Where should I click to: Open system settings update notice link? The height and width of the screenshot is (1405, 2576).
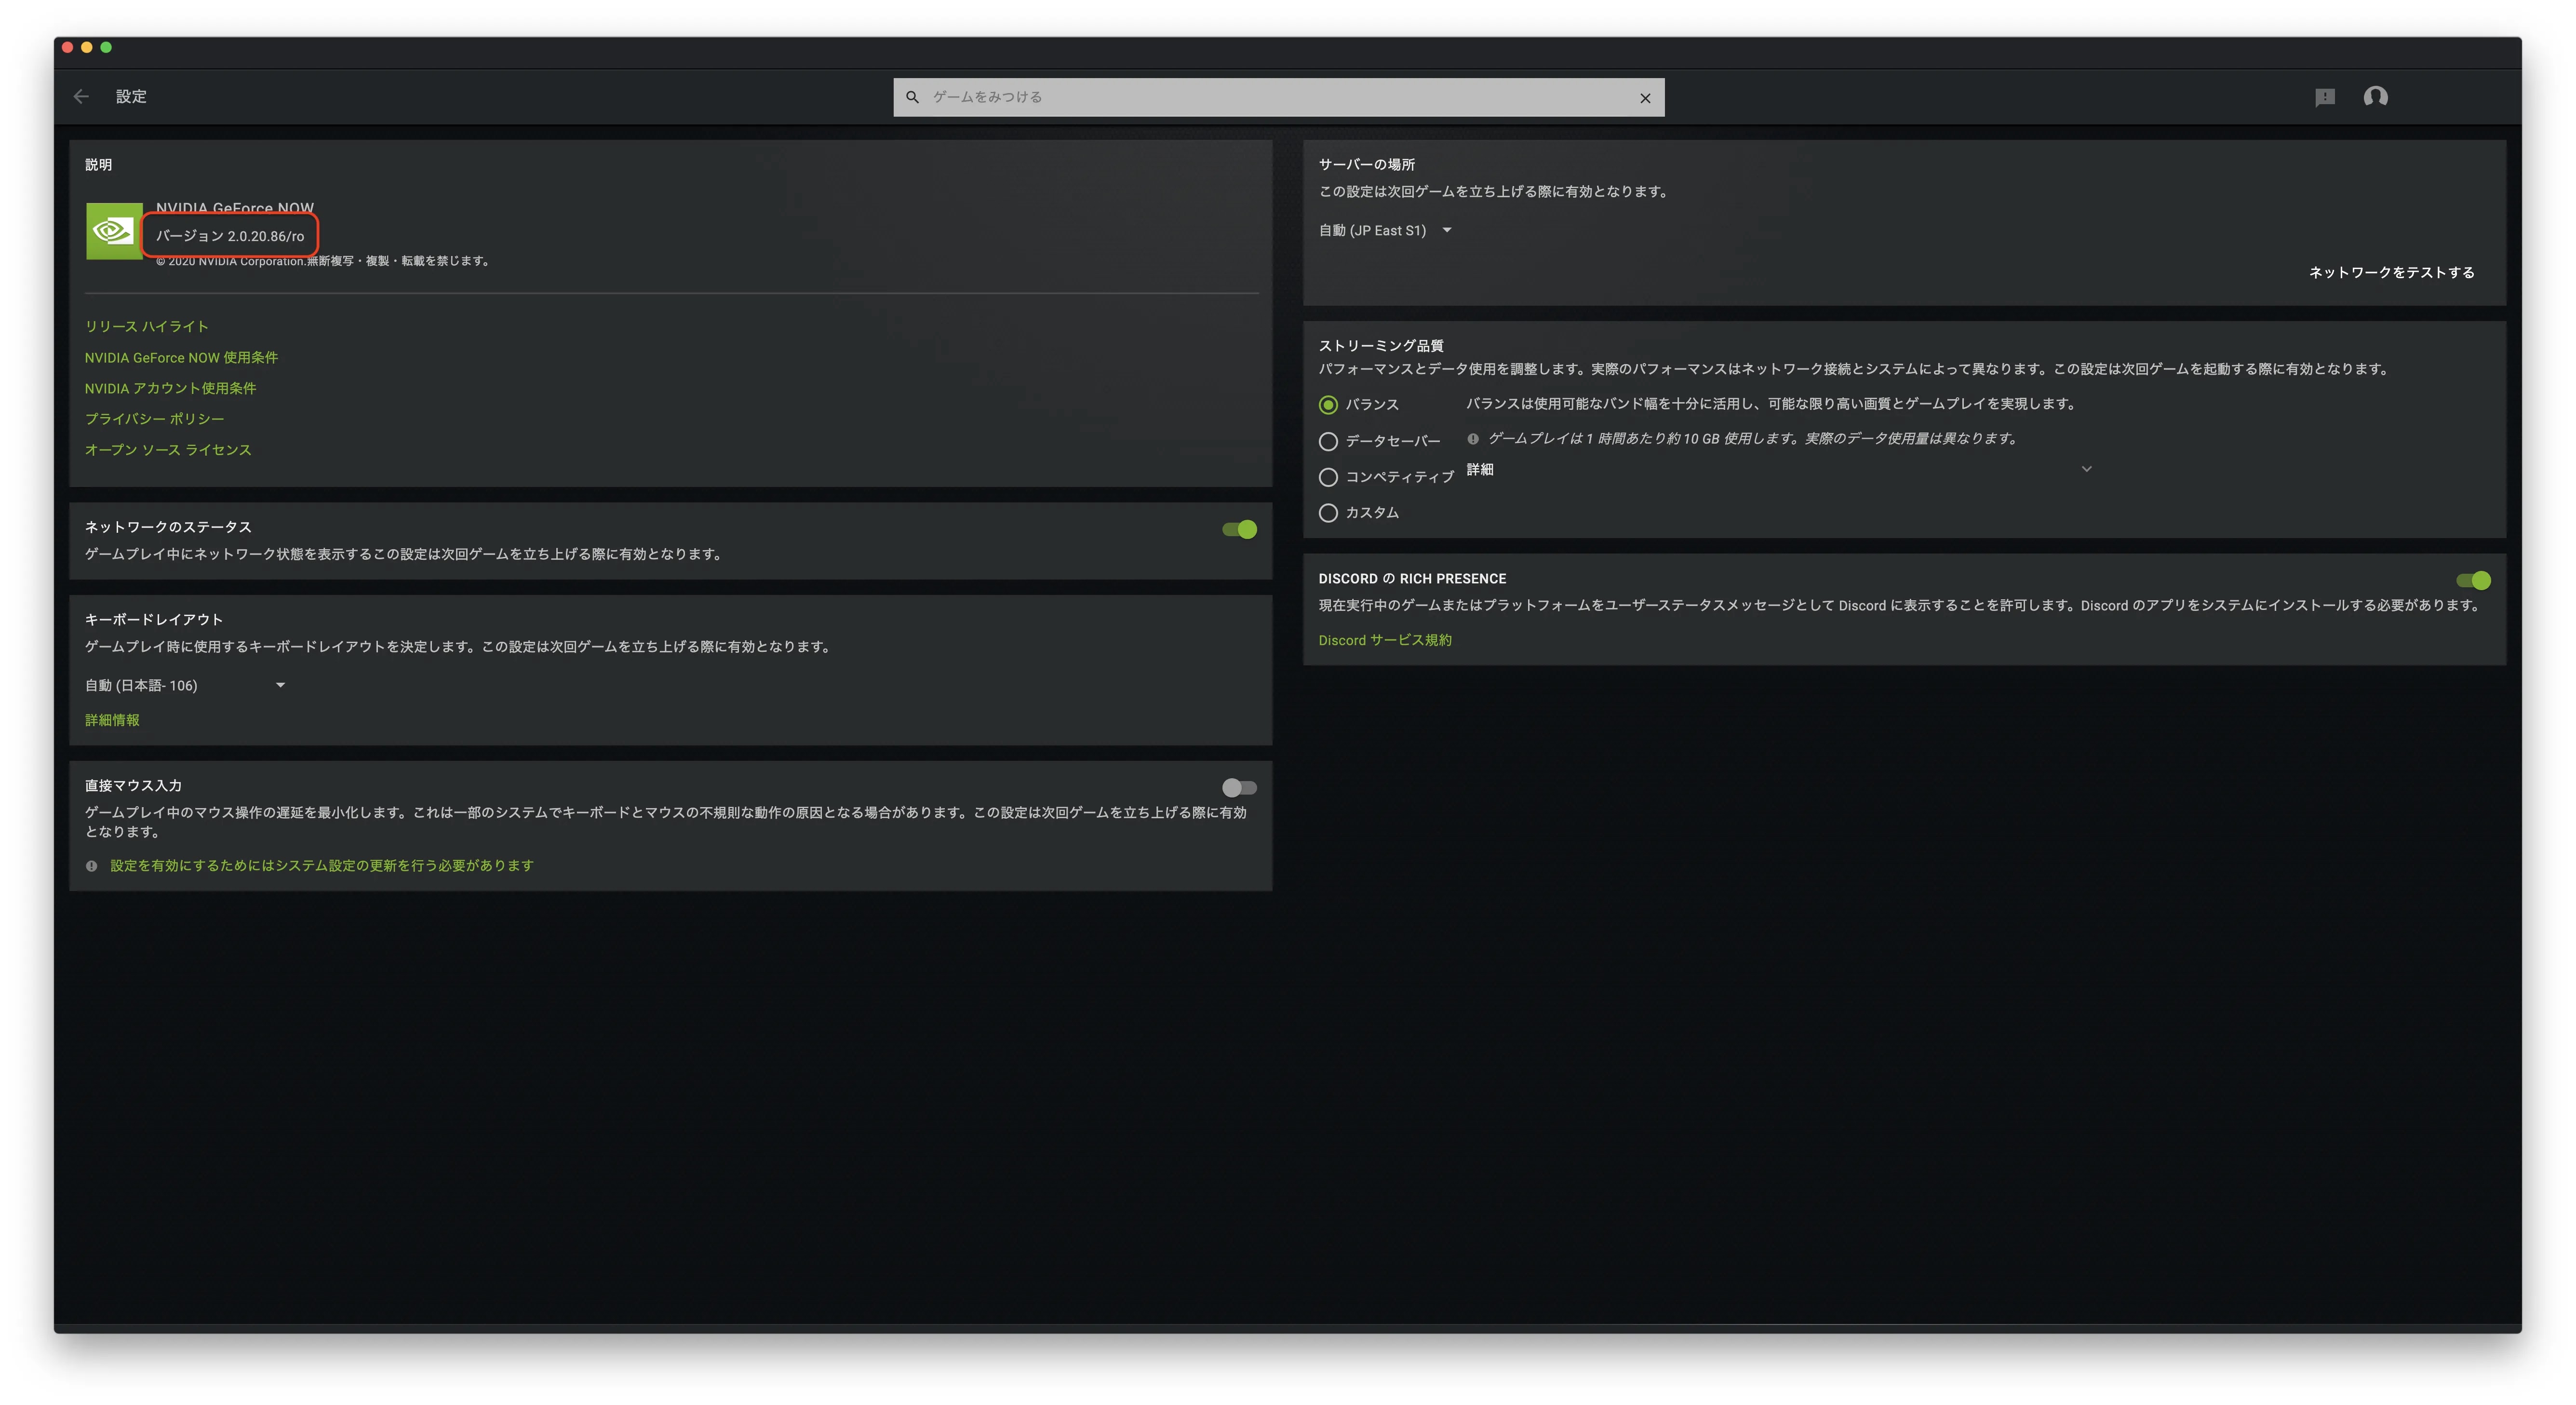[322, 866]
